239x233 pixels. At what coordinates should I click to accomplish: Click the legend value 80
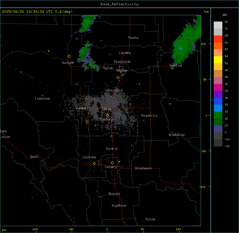(x=226, y=22)
